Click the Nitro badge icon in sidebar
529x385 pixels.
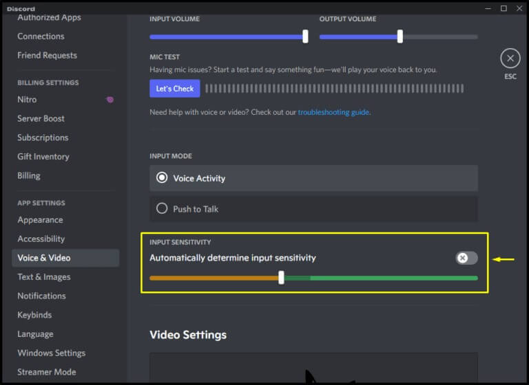point(109,100)
